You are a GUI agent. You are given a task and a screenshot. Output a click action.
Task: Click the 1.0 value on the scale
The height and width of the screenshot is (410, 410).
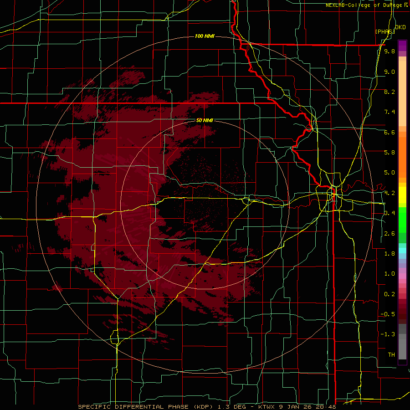(389, 274)
